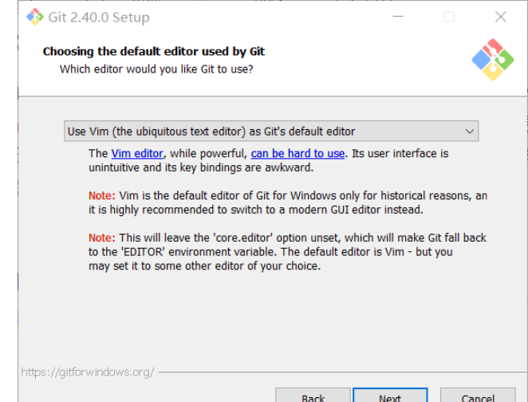Viewport: 528px width, 402px height.
Task: Click the colorful Git logo in the header
Action: [493, 59]
